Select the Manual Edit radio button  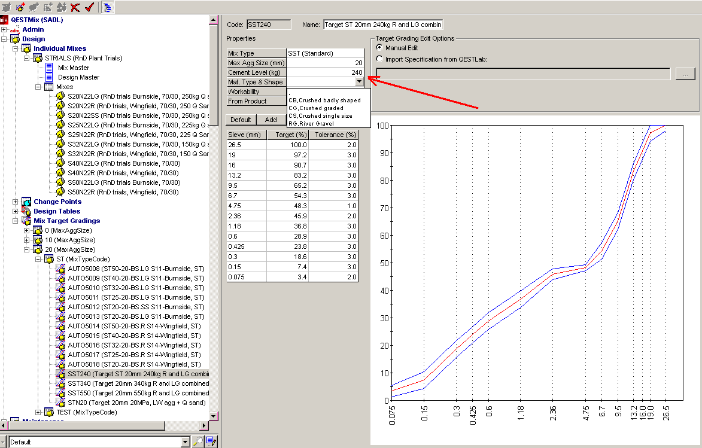379,48
